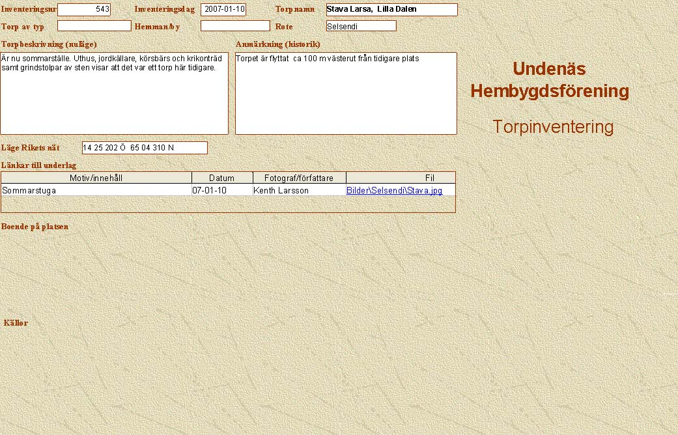Select the Läge Rikets nät coordinates field
This screenshot has height=435, width=678.
point(145,148)
